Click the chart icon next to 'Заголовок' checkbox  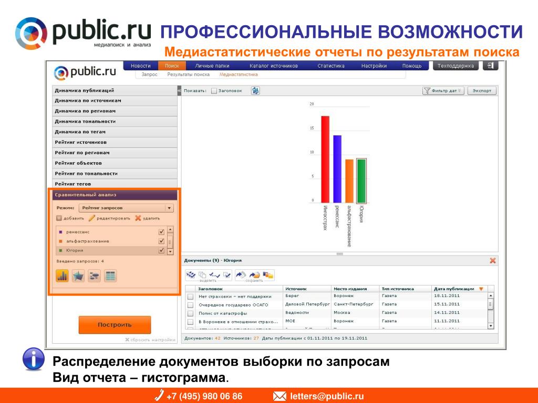(255, 90)
